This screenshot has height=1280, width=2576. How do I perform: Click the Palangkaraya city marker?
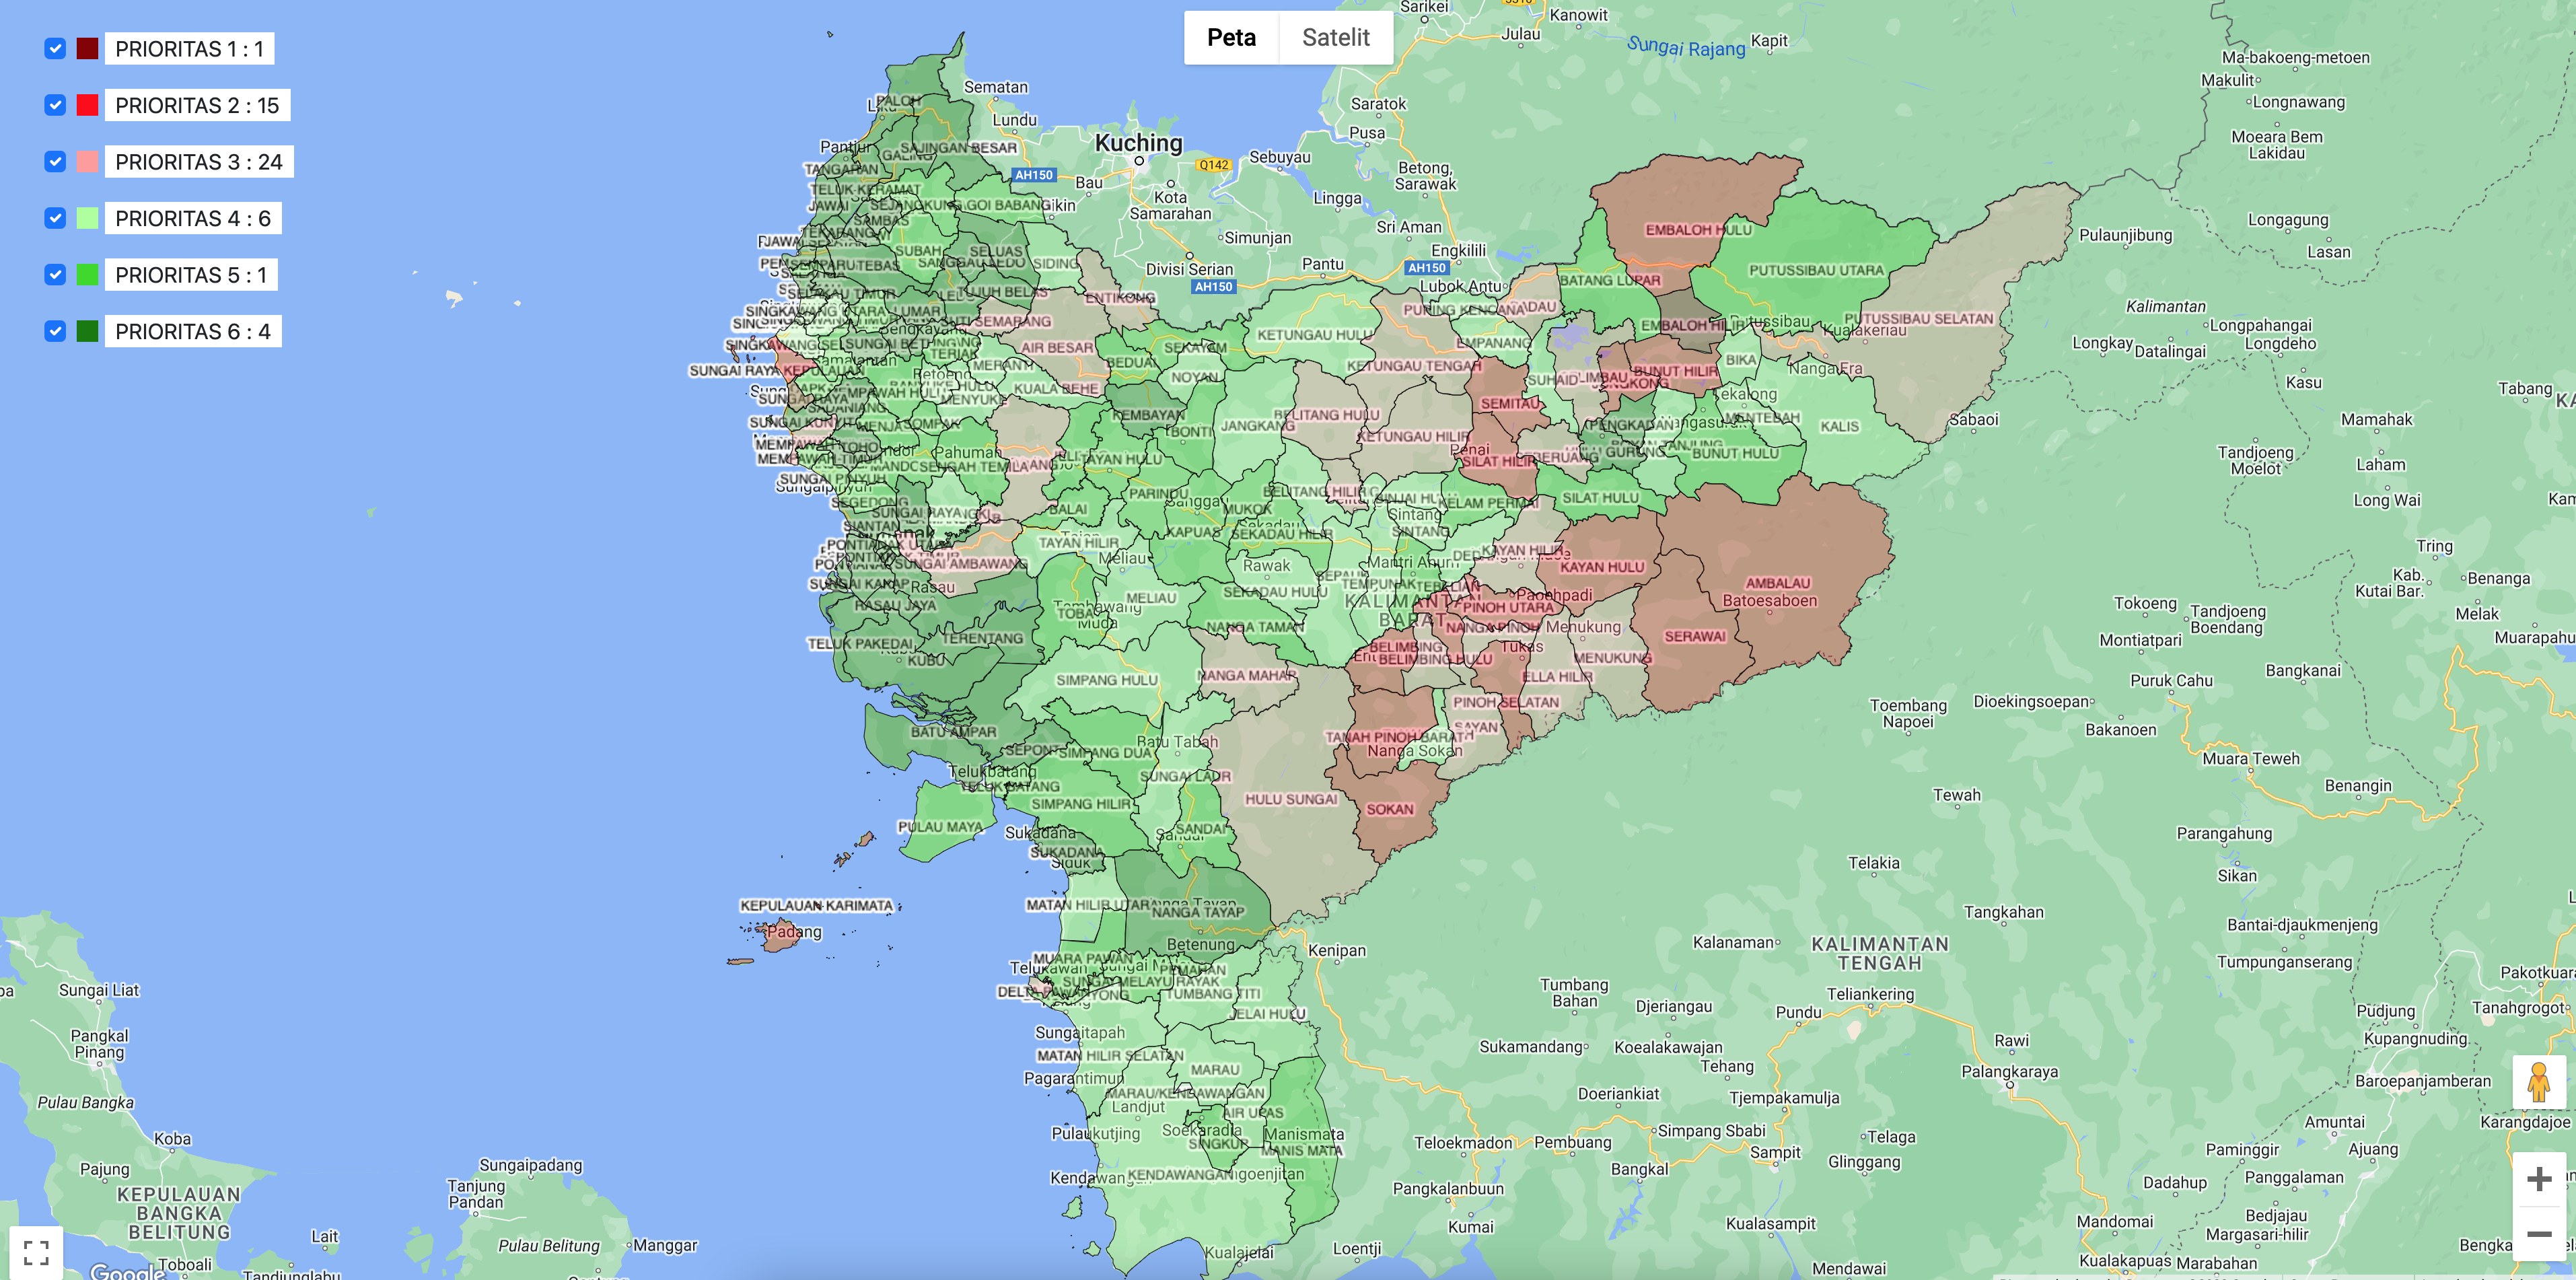[x=2009, y=1086]
